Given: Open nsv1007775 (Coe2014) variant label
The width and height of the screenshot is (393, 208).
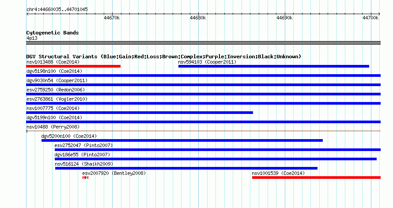Looking at the screenshot, I should point(53,108).
